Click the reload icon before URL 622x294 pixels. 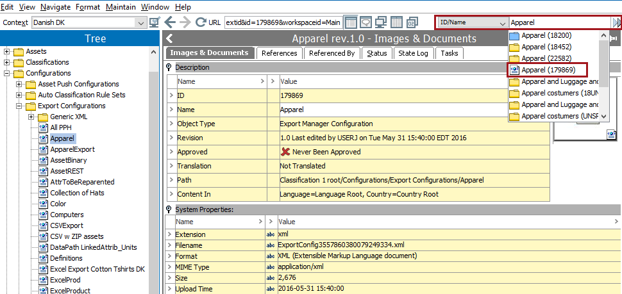point(200,22)
